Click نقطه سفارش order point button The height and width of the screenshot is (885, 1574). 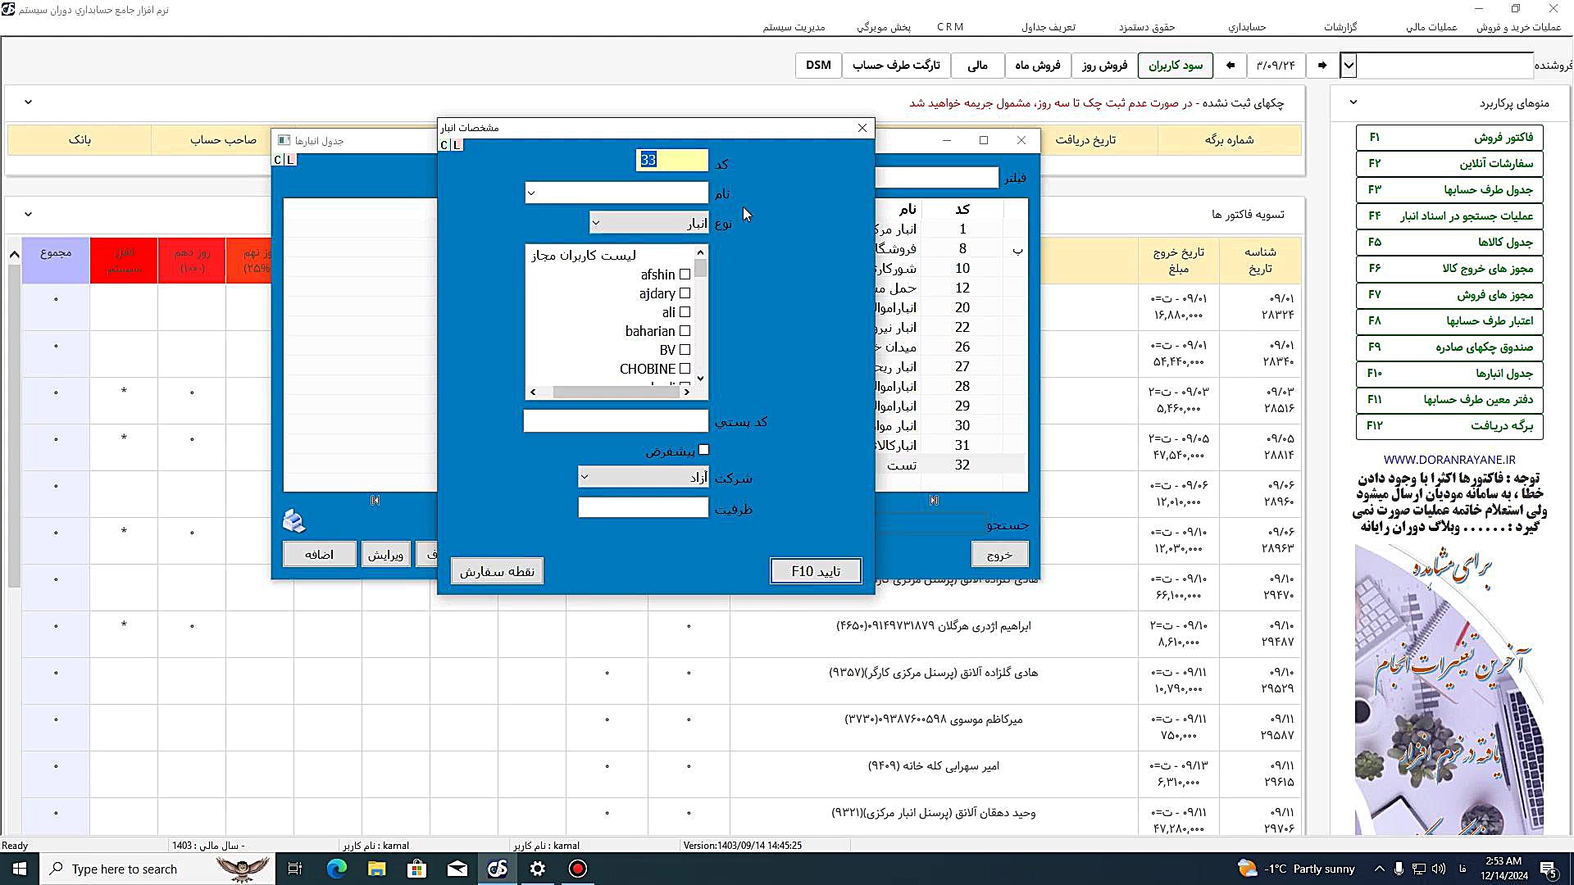pos(497,571)
